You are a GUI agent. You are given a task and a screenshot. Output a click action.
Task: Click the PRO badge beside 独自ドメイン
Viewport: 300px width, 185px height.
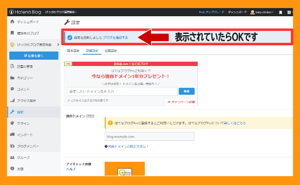tap(90, 116)
